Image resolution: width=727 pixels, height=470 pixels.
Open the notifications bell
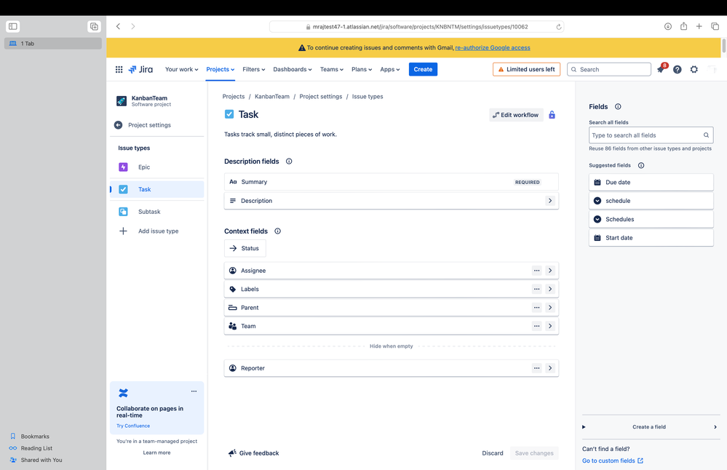(x=660, y=70)
